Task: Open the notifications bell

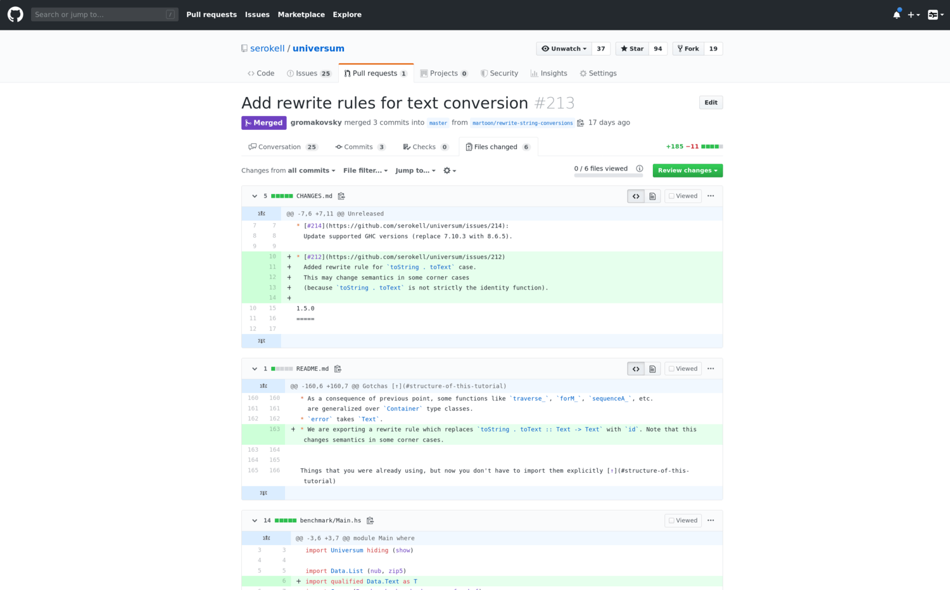Action: click(x=897, y=14)
